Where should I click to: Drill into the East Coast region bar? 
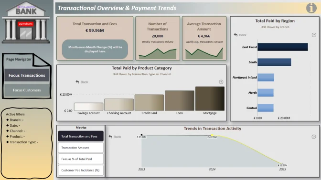pos(283,47)
